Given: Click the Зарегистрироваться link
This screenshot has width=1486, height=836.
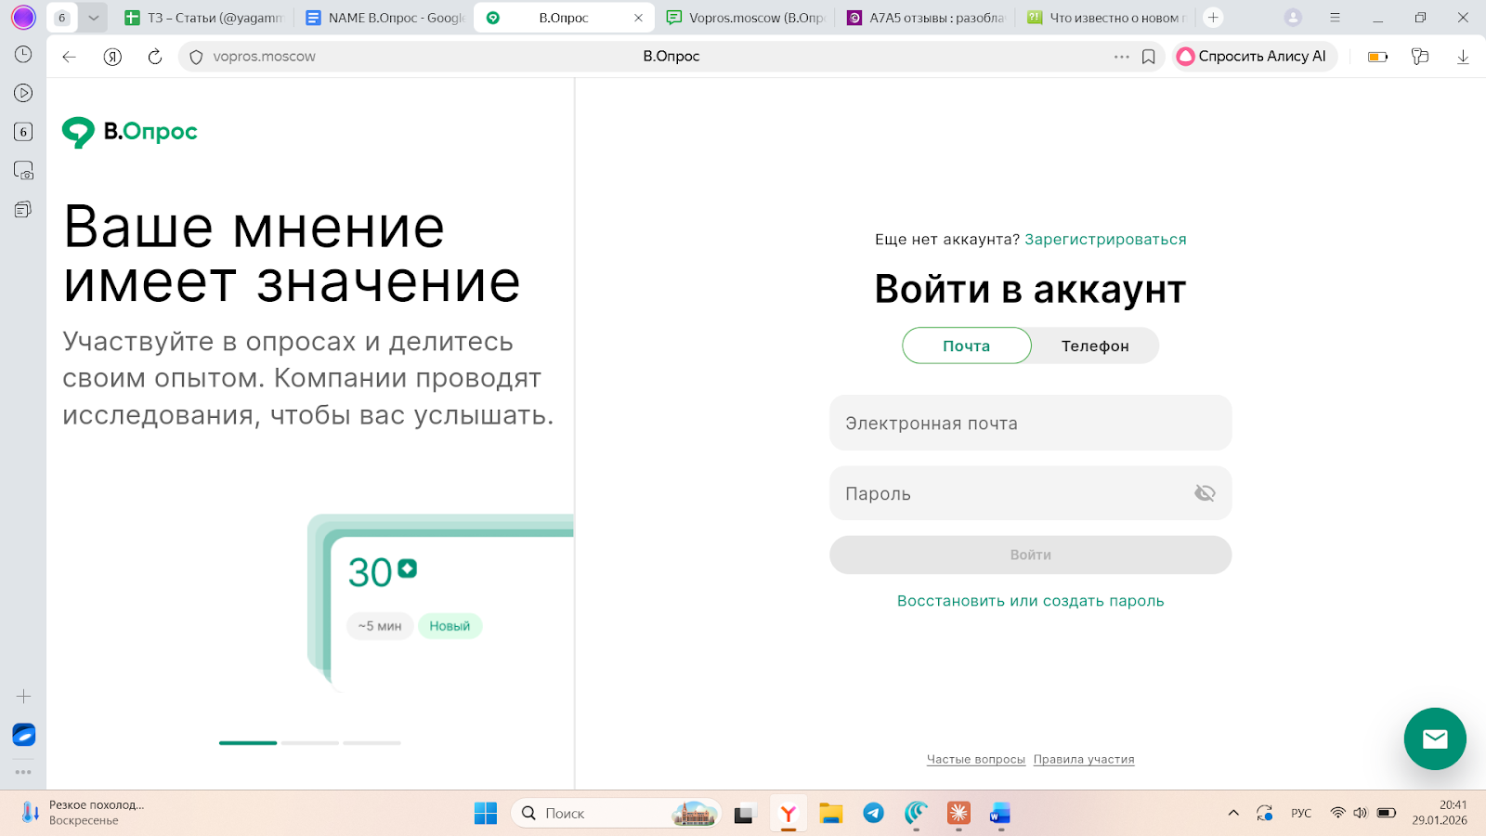Looking at the screenshot, I should coord(1105,239).
